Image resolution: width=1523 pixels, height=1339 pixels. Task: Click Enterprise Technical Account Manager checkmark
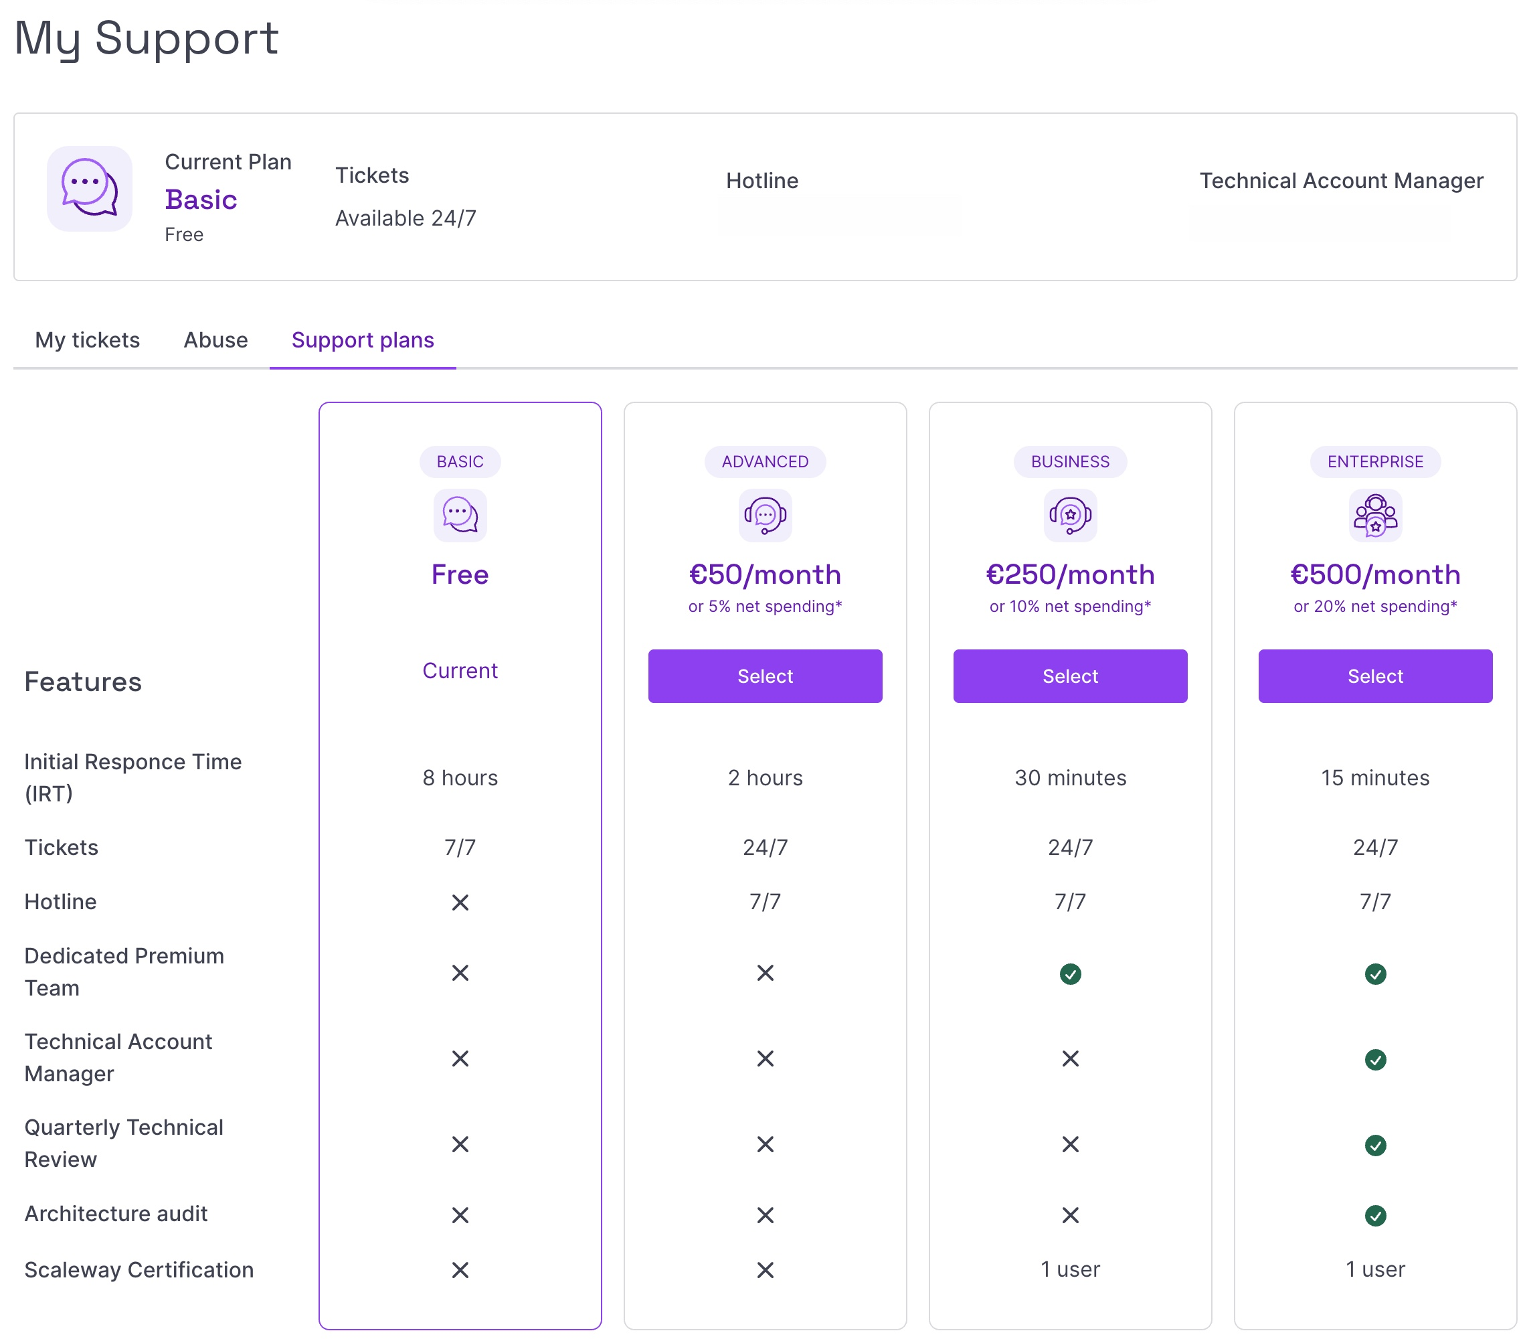coord(1374,1059)
